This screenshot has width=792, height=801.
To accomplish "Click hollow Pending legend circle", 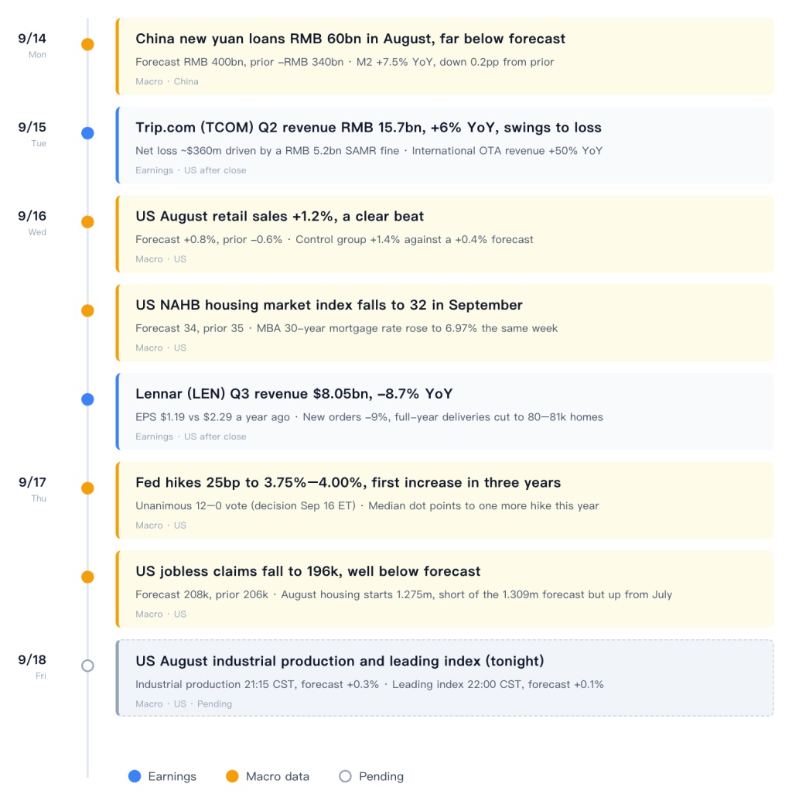I will (x=345, y=776).
